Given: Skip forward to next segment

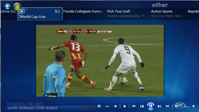Looking at the screenshot, I should [x=159, y=106].
